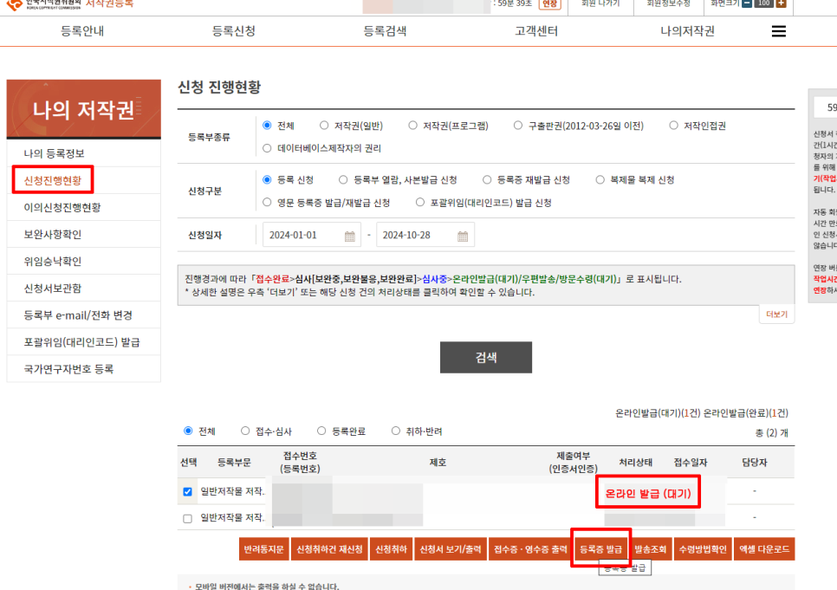The height and width of the screenshot is (590, 837).
Task: Open the 고객센터 top menu
Action: click(x=536, y=31)
